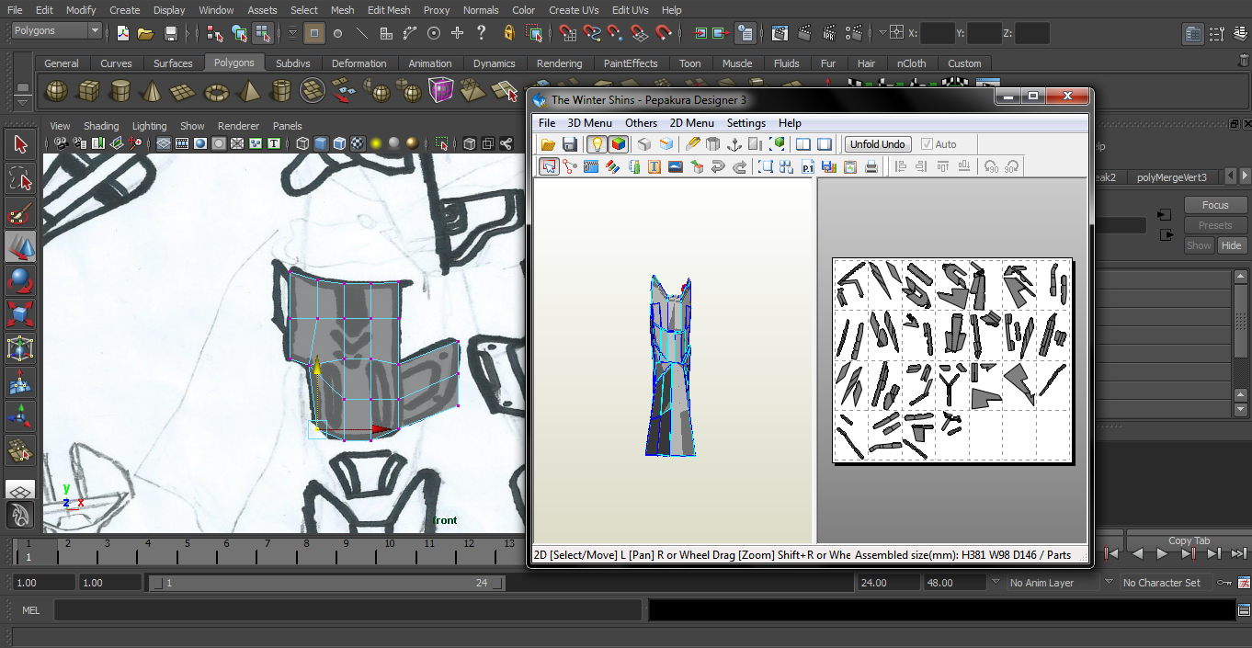Save the Maya scene with the floppy icon
1252x648 pixels.
171,33
